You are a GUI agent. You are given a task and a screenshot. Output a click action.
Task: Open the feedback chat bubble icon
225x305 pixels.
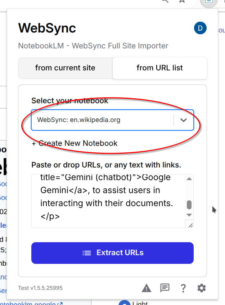pyautogui.click(x=165, y=288)
